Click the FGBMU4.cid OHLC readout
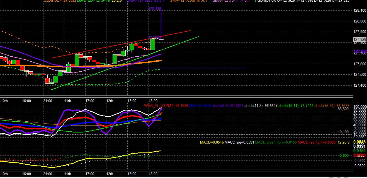This screenshot has height=178, width=367. click(x=302, y=1)
